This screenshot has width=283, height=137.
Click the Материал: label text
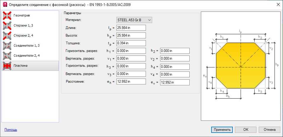click(x=74, y=20)
